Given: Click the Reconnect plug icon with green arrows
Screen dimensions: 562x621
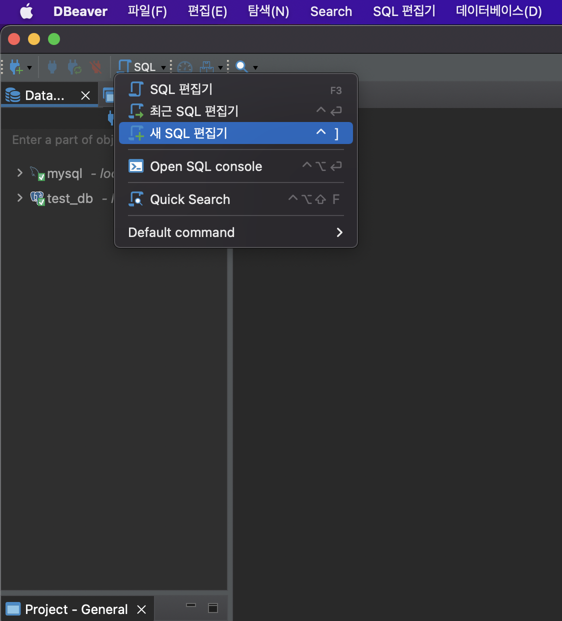Looking at the screenshot, I should pyautogui.click(x=74, y=66).
